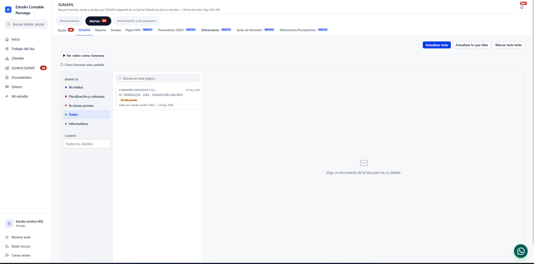Select the Alertas tab
Screen dimensions: 534x264
pyautogui.click(x=98, y=21)
